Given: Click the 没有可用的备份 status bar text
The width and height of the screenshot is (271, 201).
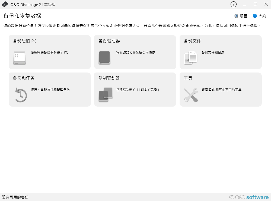Looking at the screenshot, I should point(15,197).
